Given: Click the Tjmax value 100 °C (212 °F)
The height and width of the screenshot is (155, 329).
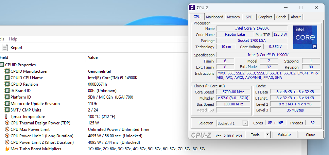Looking at the screenshot, I should tap(102, 117).
